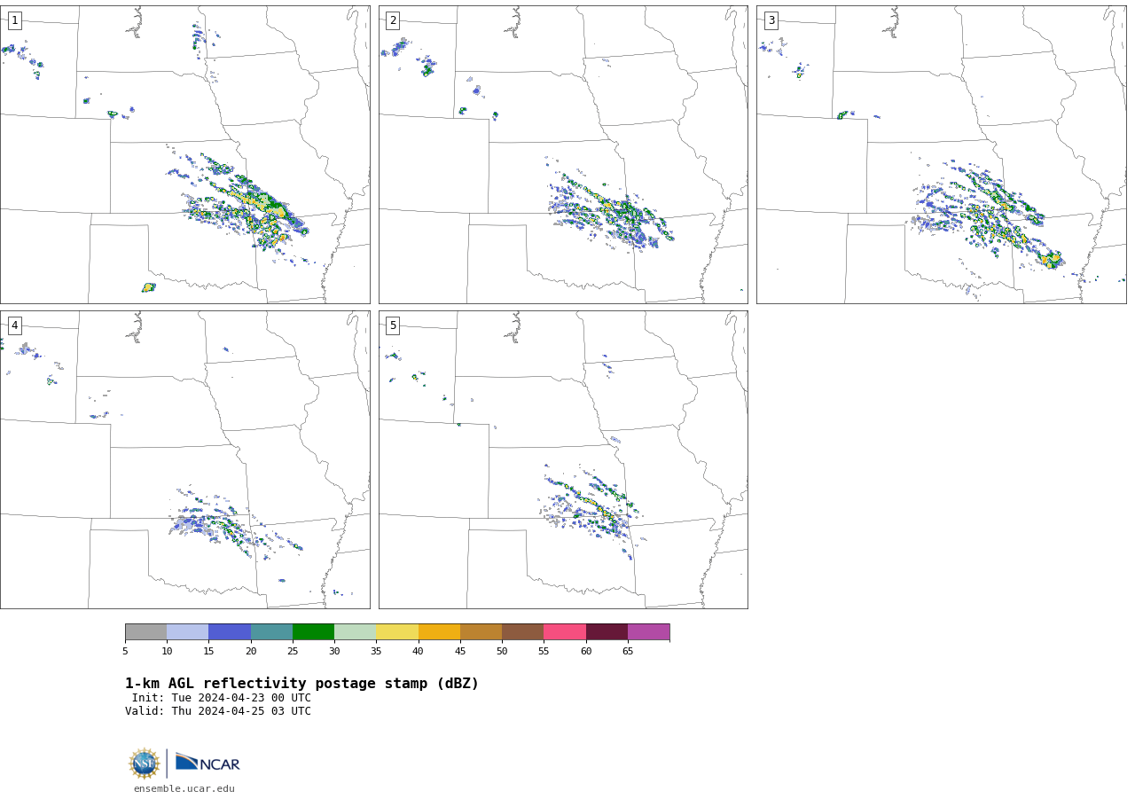
Task: Click the number 4 panel label
Action: (14, 325)
